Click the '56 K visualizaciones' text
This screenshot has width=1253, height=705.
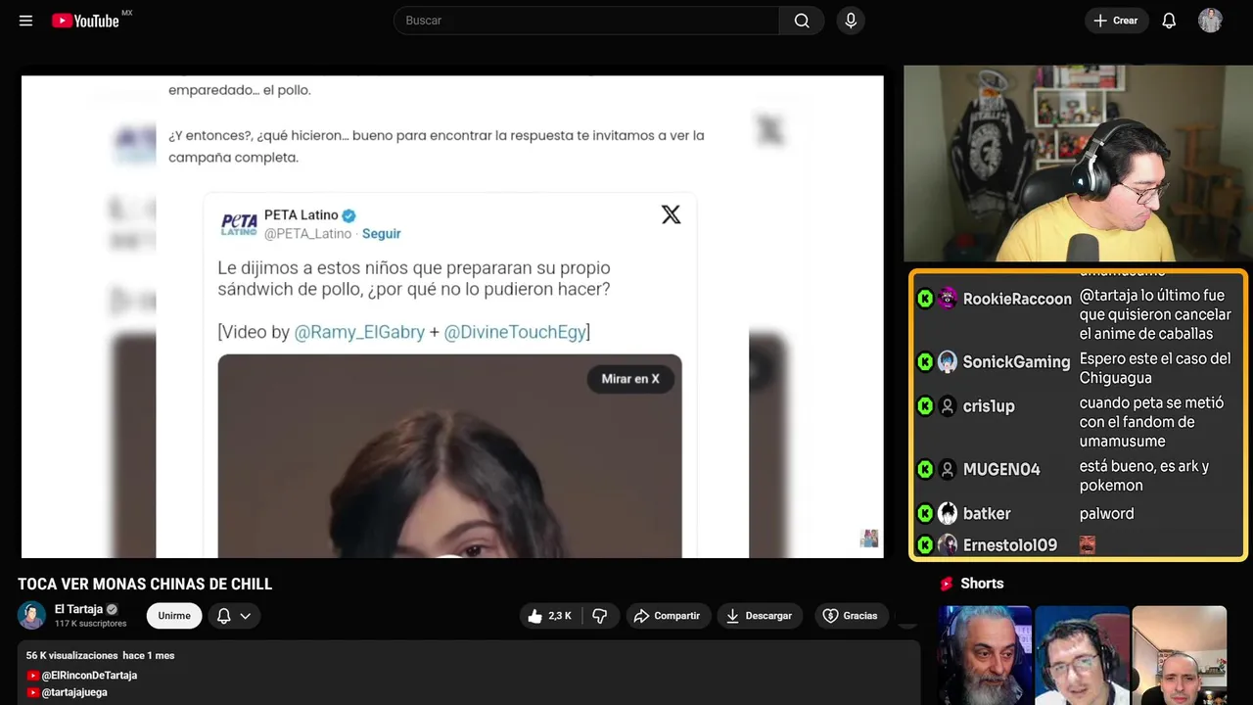click(x=72, y=655)
